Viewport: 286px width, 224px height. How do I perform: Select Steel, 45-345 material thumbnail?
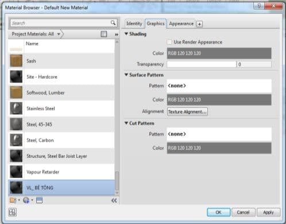16,124
